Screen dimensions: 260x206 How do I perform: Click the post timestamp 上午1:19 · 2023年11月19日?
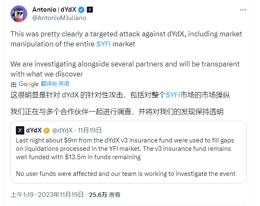point(47,195)
